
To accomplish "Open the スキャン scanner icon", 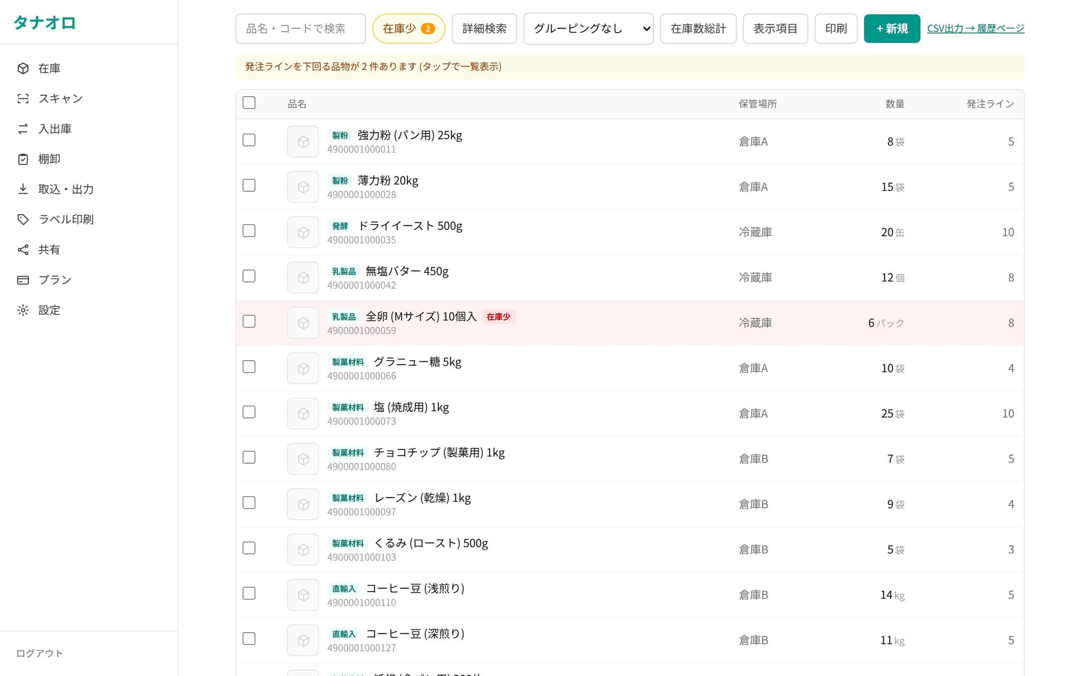I will point(23,99).
